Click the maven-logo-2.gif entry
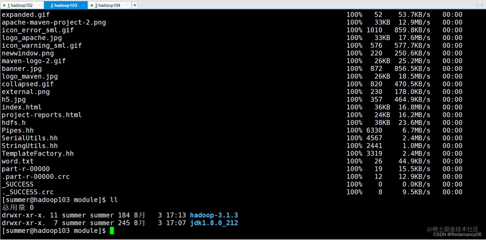486x240 pixels. pyautogui.click(x=34, y=61)
